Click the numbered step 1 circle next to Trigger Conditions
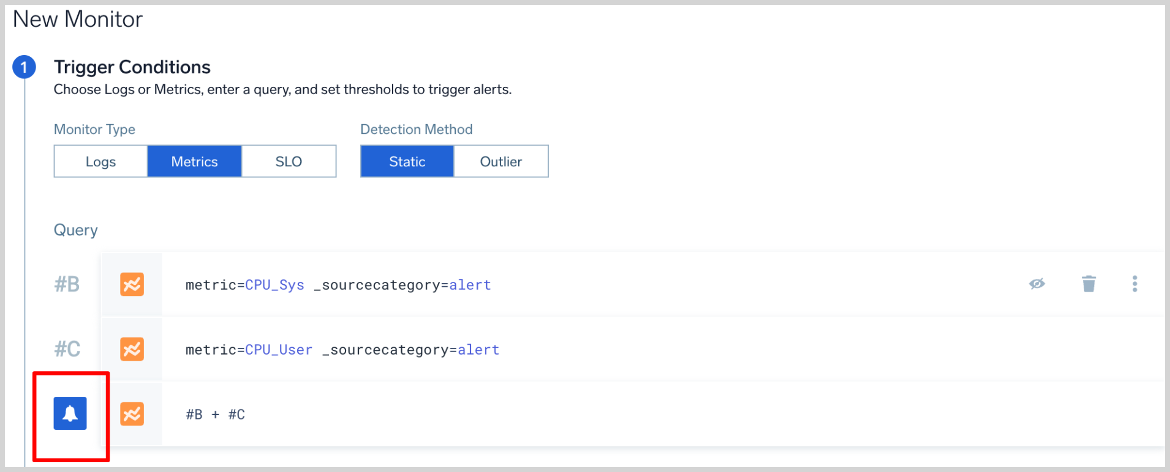The image size is (1170, 472). click(25, 67)
